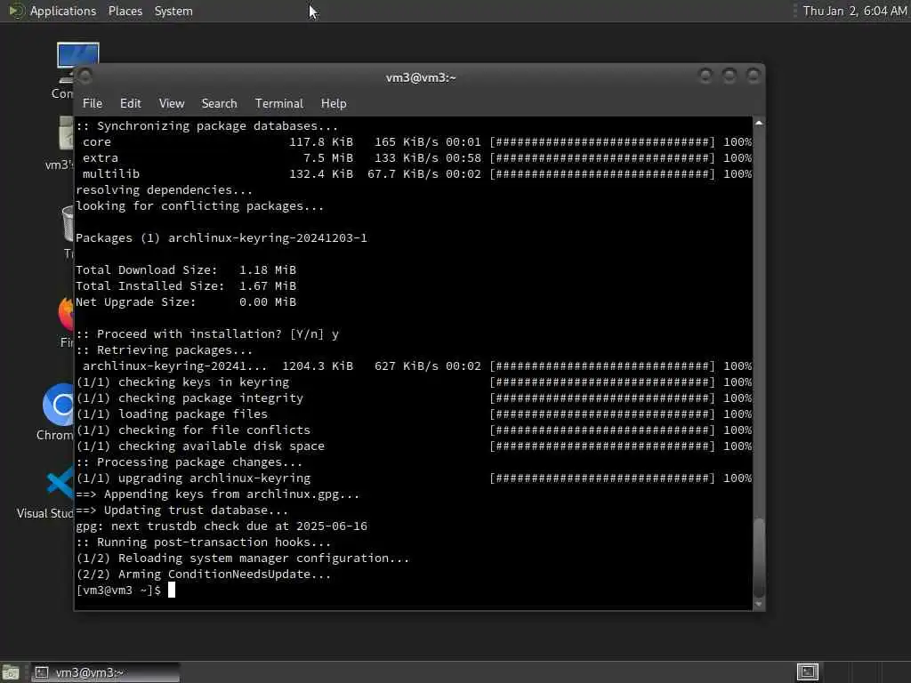The width and height of the screenshot is (911, 683).
Task: Select the Firefox desktop icon
Action: [x=66, y=321]
